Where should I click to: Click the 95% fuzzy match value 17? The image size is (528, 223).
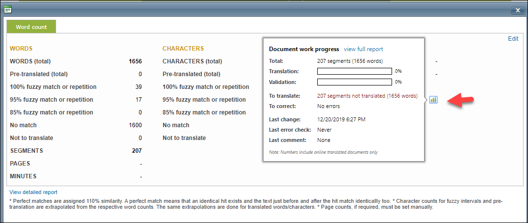click(138, 100)
